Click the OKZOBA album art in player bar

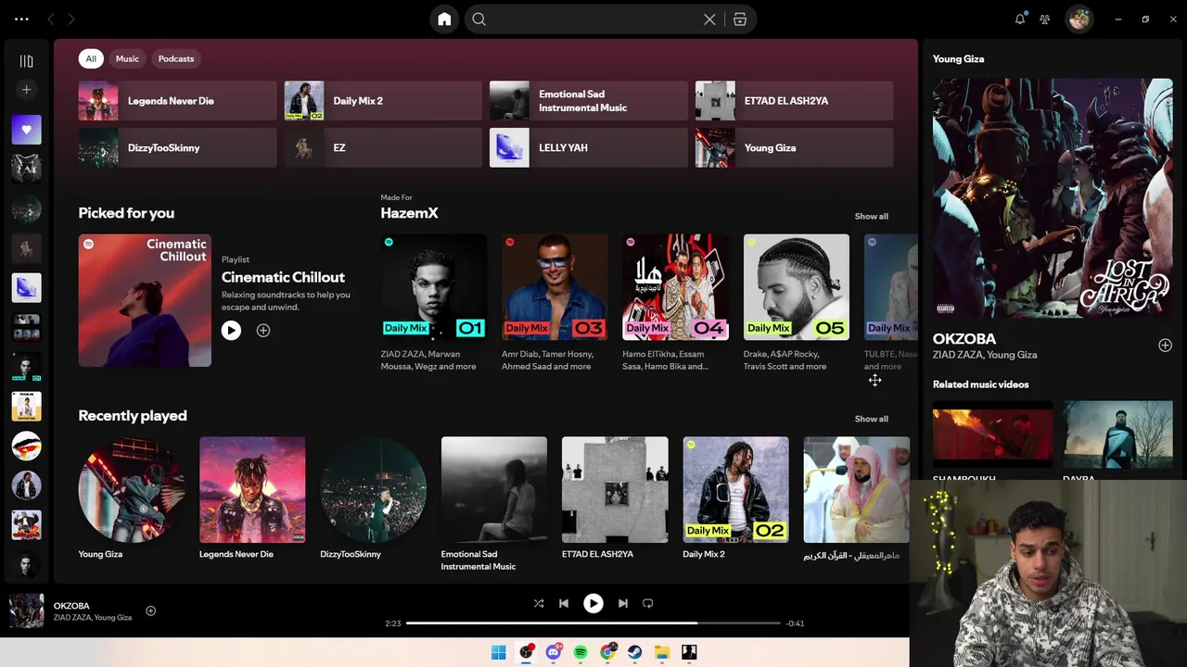click(x=26, y=611)
